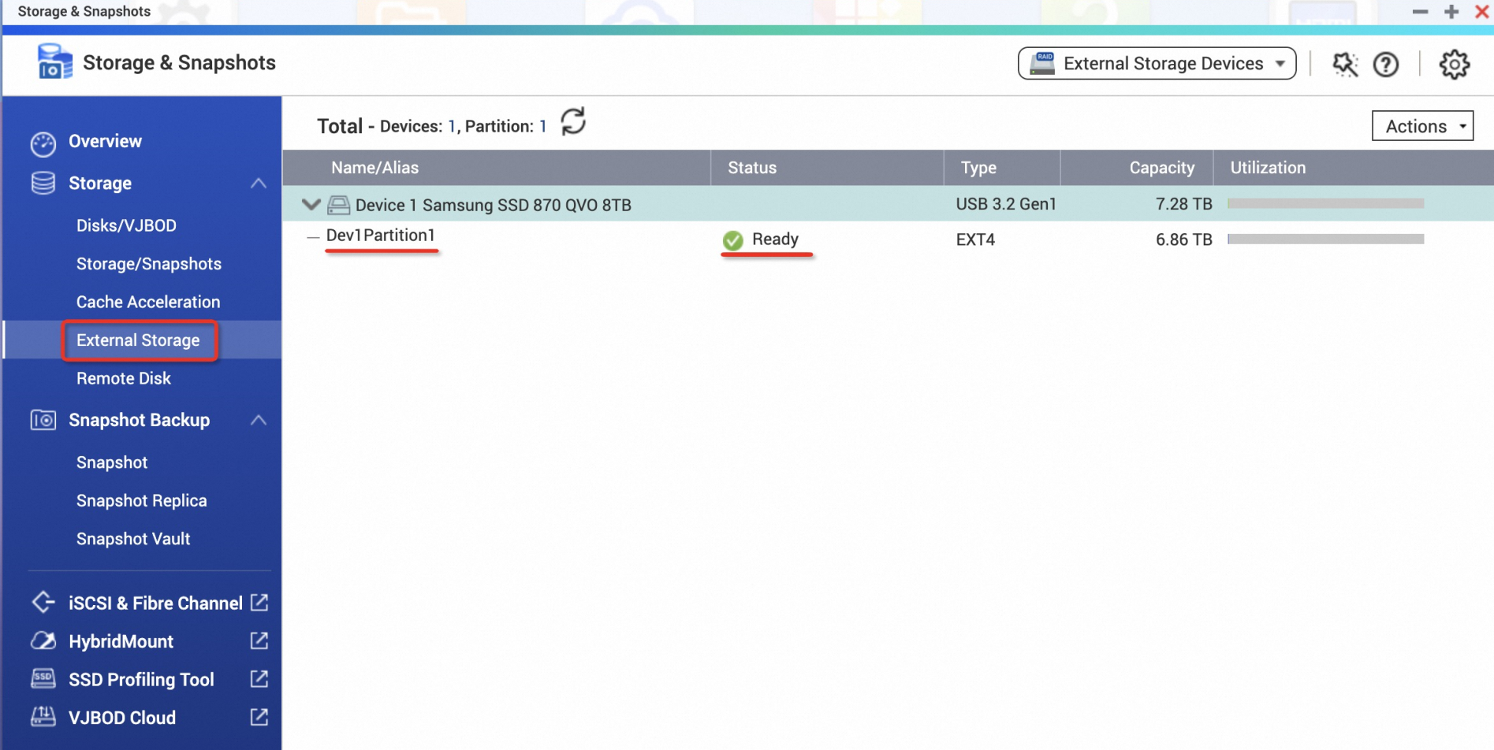The height and width of the screenshot is (750, 1494).
Task: Click Dev1Partition1 utilization bar
Action: pyautogui.click(x=1325, y=239)
